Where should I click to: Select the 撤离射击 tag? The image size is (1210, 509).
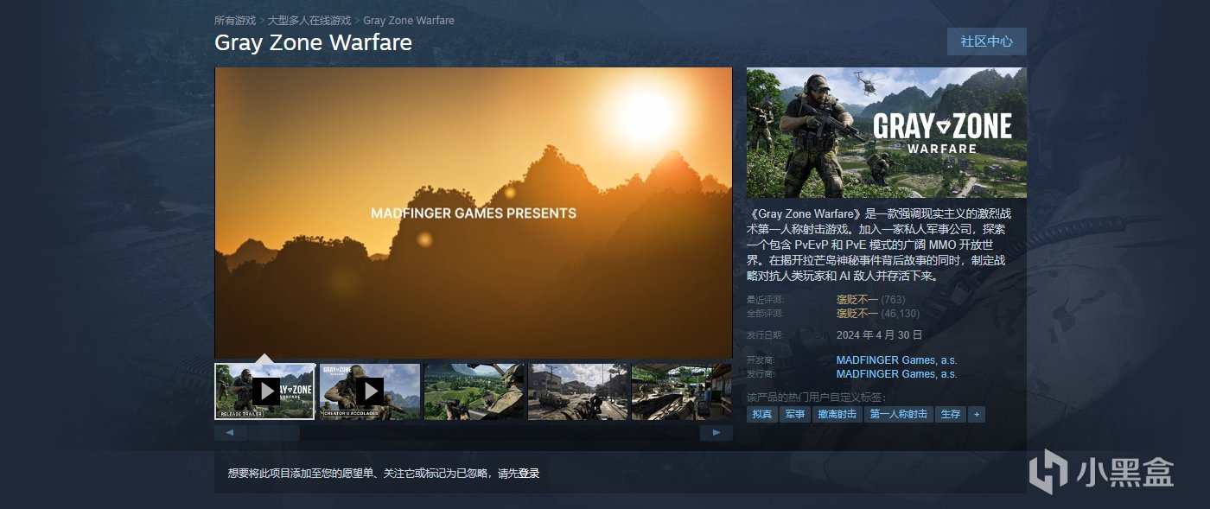point(837,415)
